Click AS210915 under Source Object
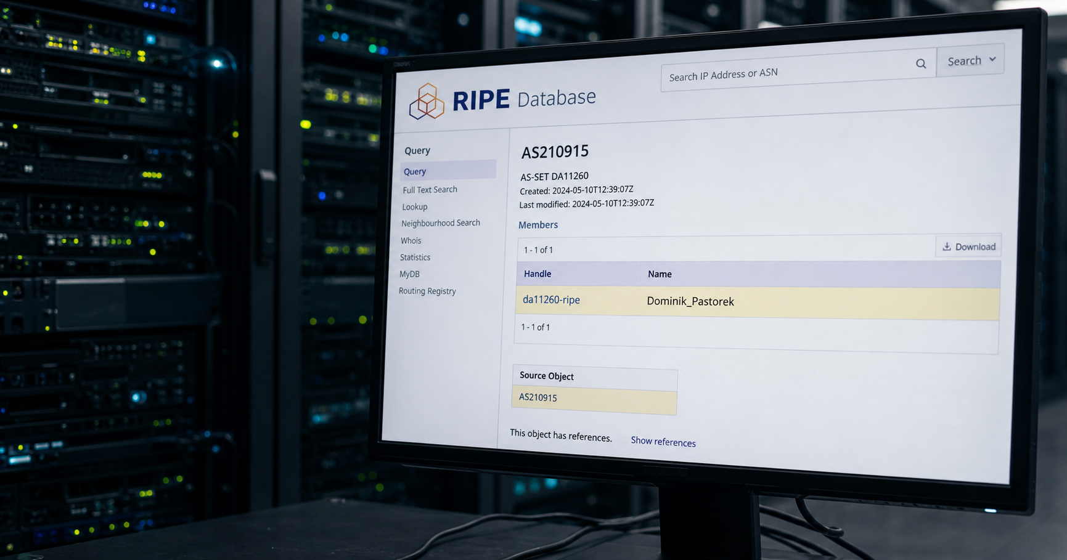Viewport: 1067px width, 560px height. (x=538, y=397)
